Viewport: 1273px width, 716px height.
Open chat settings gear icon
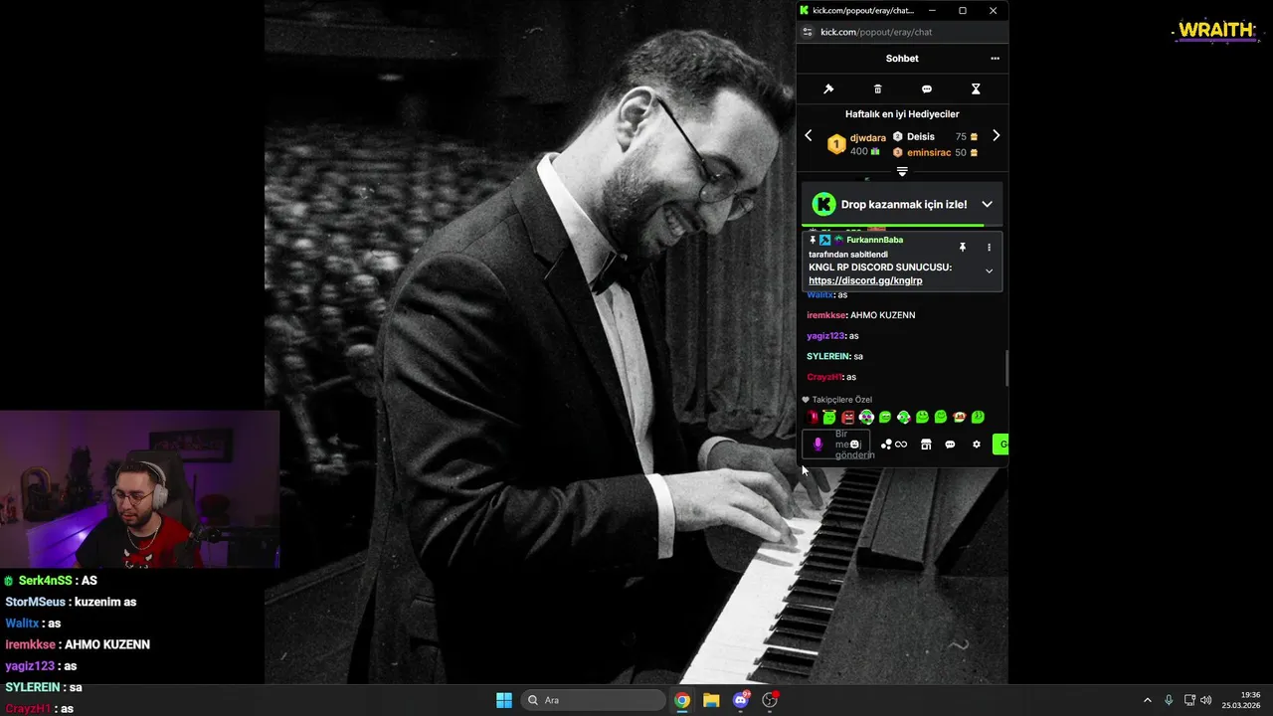point(976,445)
